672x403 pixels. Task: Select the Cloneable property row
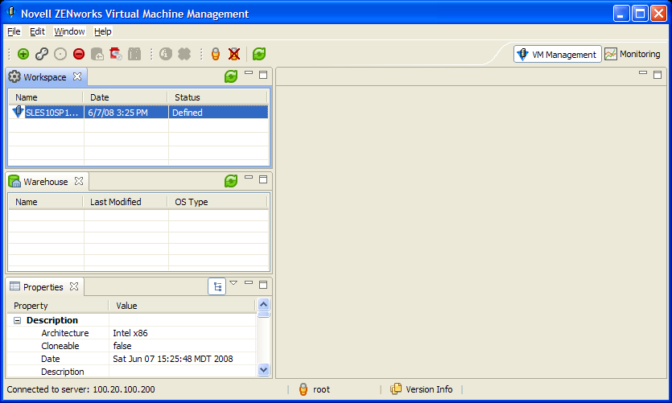[x=132, y=346]
